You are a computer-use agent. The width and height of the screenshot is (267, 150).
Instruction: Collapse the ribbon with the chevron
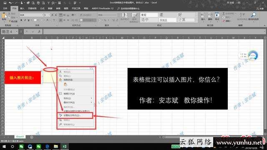[x=264, y=25]
